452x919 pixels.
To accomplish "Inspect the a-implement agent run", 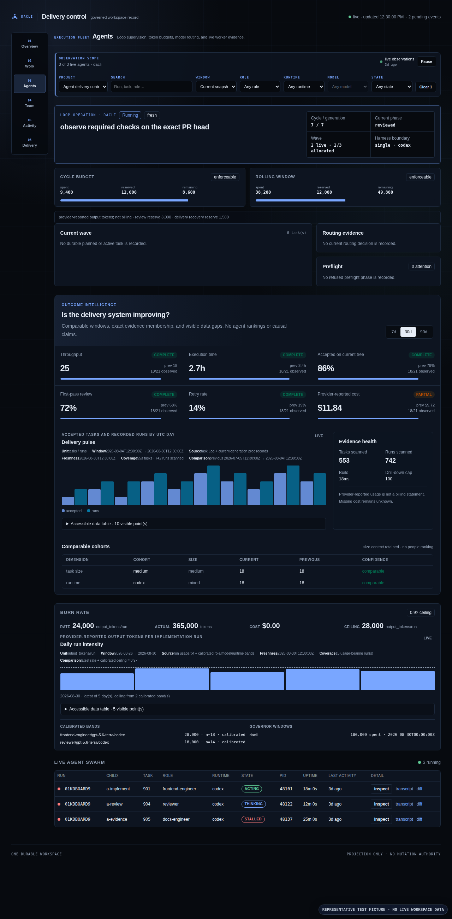I will point(381,789).
